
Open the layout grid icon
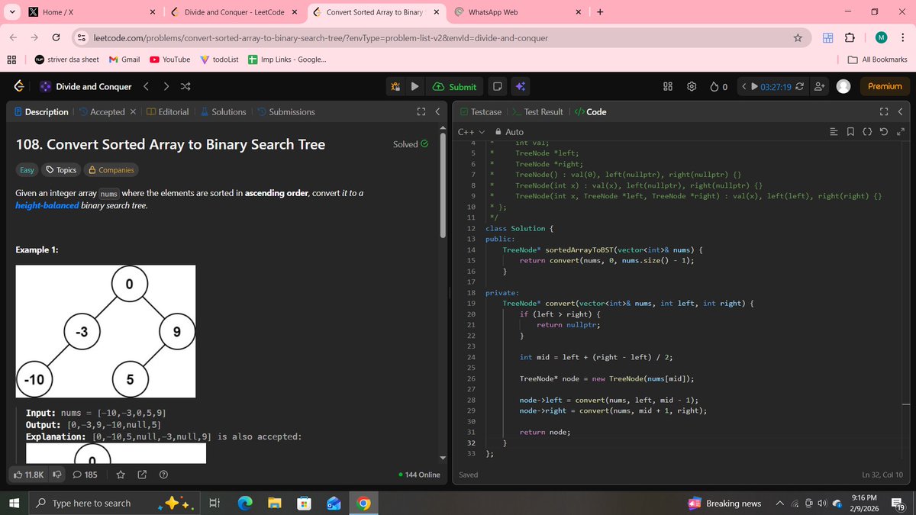click(667, 86)
